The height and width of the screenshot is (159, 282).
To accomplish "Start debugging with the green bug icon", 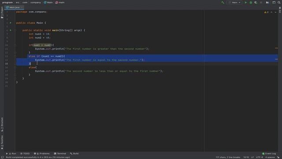I will coord(251,3).
